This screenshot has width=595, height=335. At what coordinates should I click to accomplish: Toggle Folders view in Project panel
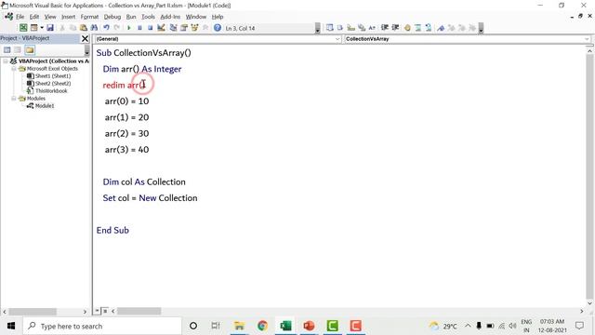coord(30,49)
